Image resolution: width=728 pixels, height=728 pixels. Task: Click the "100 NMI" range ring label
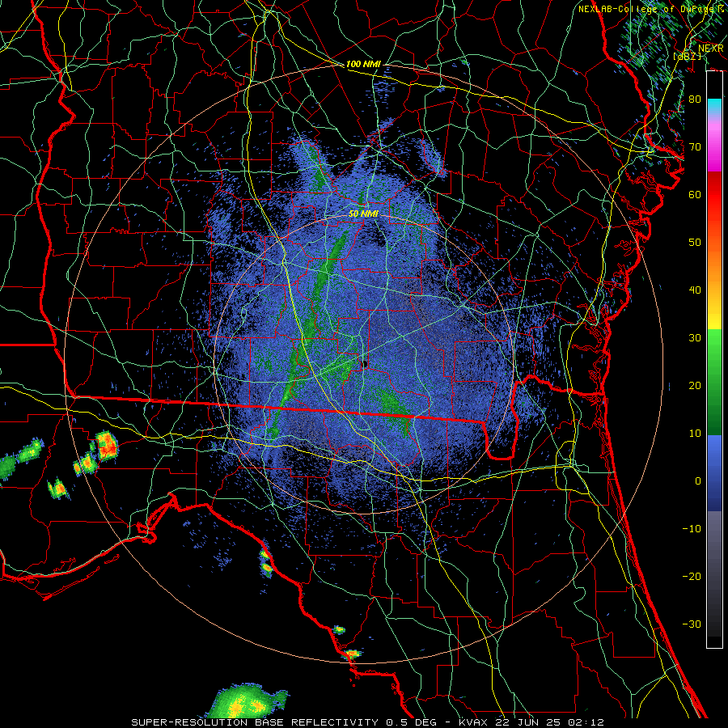pos(363,64)
